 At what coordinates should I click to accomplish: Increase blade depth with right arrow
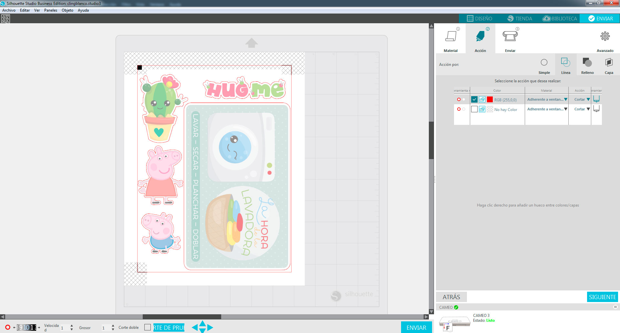coord(39,328)
